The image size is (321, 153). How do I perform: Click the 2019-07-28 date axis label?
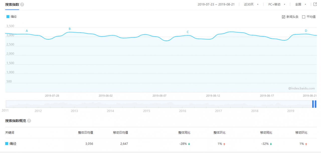point(52,96)
